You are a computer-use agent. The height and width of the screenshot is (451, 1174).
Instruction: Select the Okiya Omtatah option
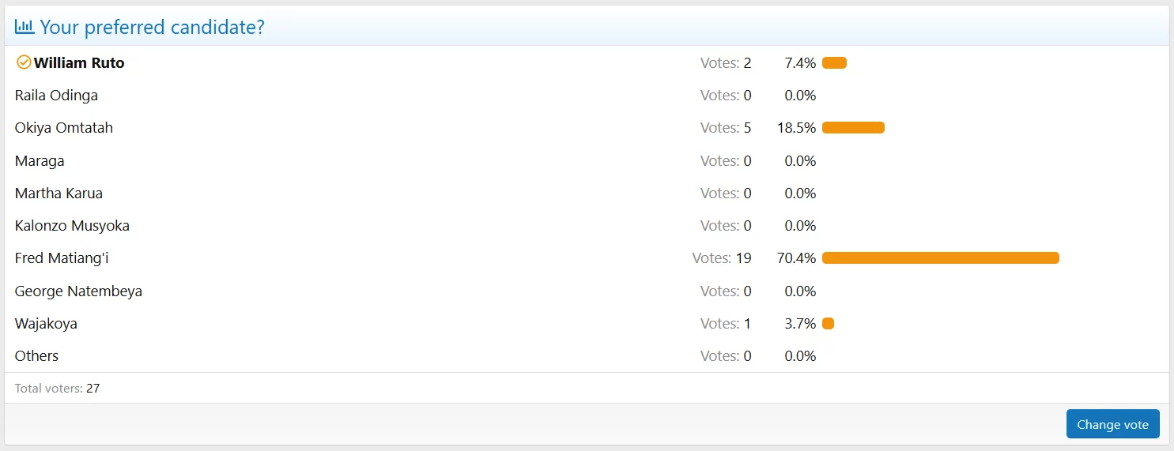tap(64, 128)
